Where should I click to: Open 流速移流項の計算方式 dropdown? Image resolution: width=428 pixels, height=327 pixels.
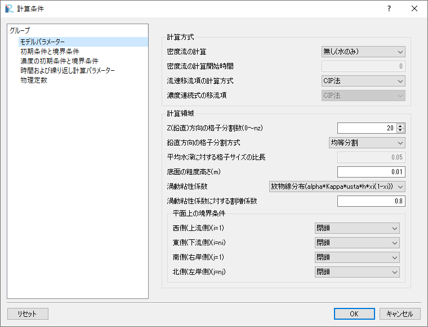363,81
